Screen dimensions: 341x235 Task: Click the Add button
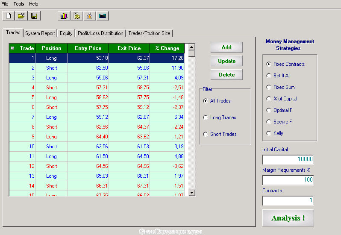(226, 47)
